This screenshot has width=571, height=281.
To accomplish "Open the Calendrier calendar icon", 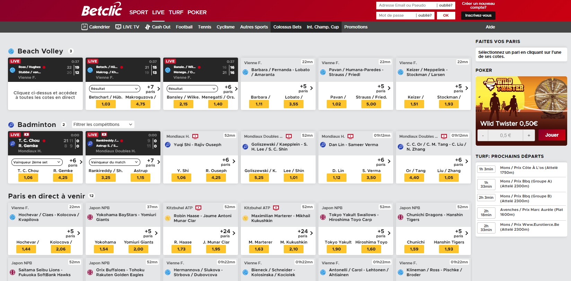I will point(84,27).
